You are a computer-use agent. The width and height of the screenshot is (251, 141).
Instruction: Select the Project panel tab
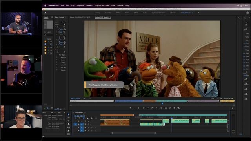click(46, 17)
